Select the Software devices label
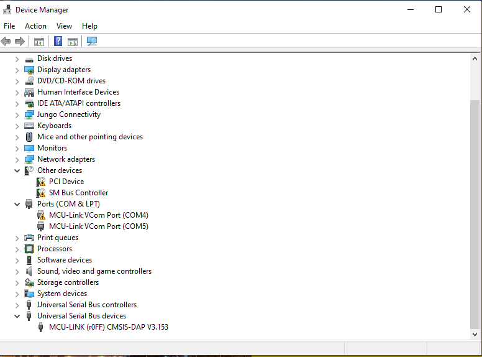482x357 pixels. pyautogui.click(x=65, y=260)
